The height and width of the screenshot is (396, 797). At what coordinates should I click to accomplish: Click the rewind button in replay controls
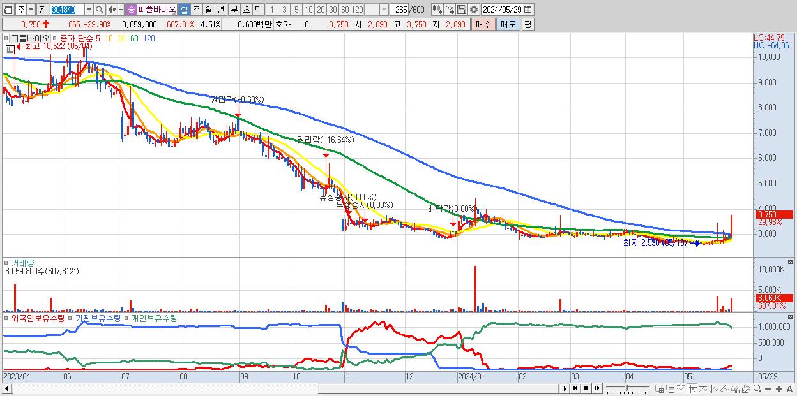tap(575, 388)
